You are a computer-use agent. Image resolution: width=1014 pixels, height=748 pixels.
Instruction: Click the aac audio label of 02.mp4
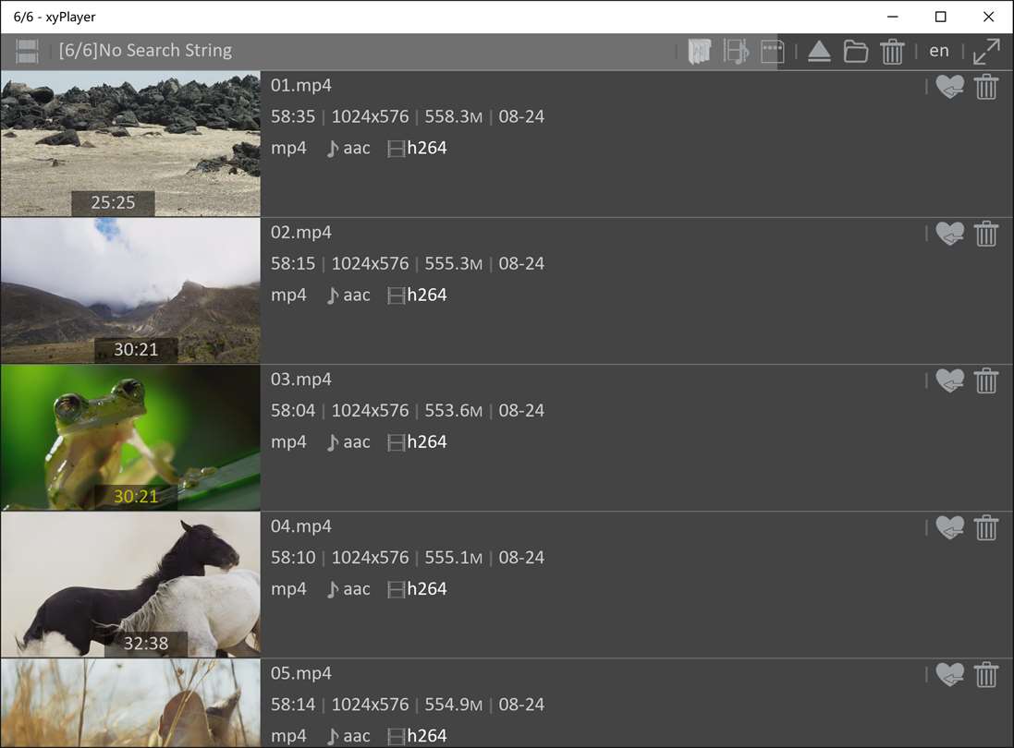(356, 296)
